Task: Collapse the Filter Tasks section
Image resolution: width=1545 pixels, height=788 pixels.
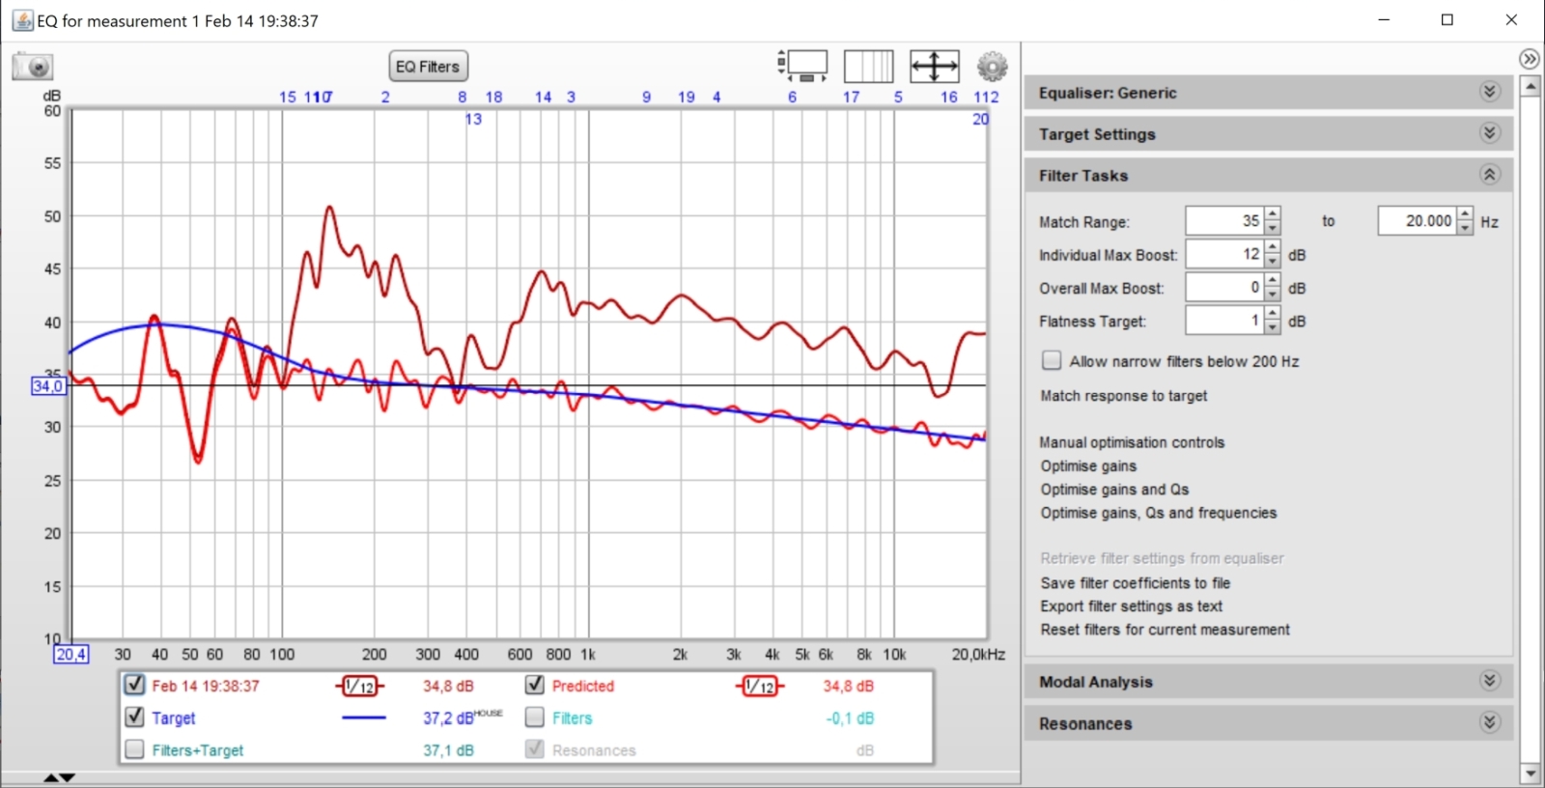Action: 1489,175
